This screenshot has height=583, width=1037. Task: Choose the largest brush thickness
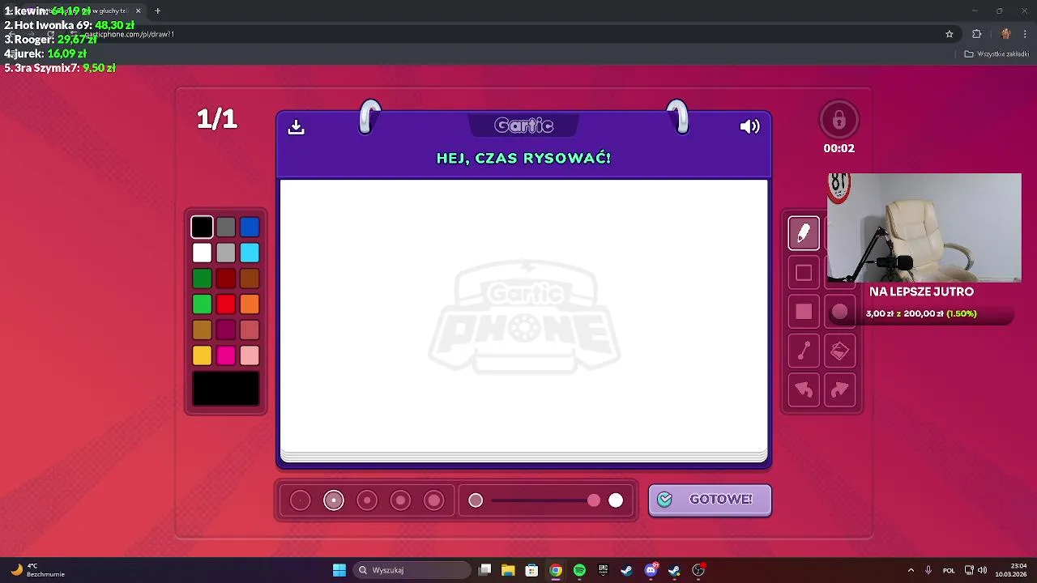point(434,500)
